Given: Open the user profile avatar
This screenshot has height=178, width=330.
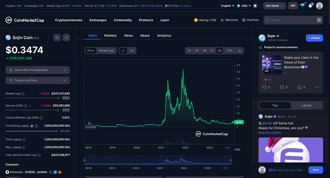Looking at the screenshot, I should (x=319, y=6).
